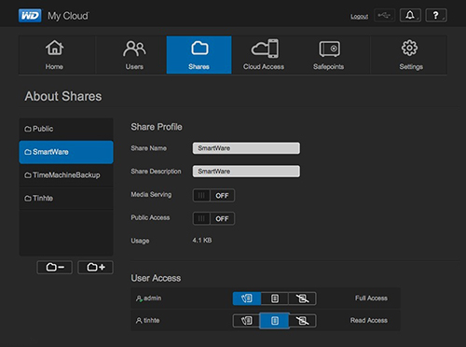The image size is (466, 347).
Task: Click the Read Access label
Action: coord(369,320)
